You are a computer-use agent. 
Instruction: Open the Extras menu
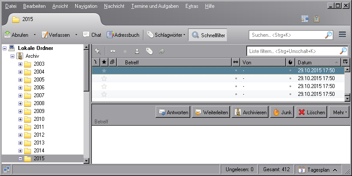192,6
